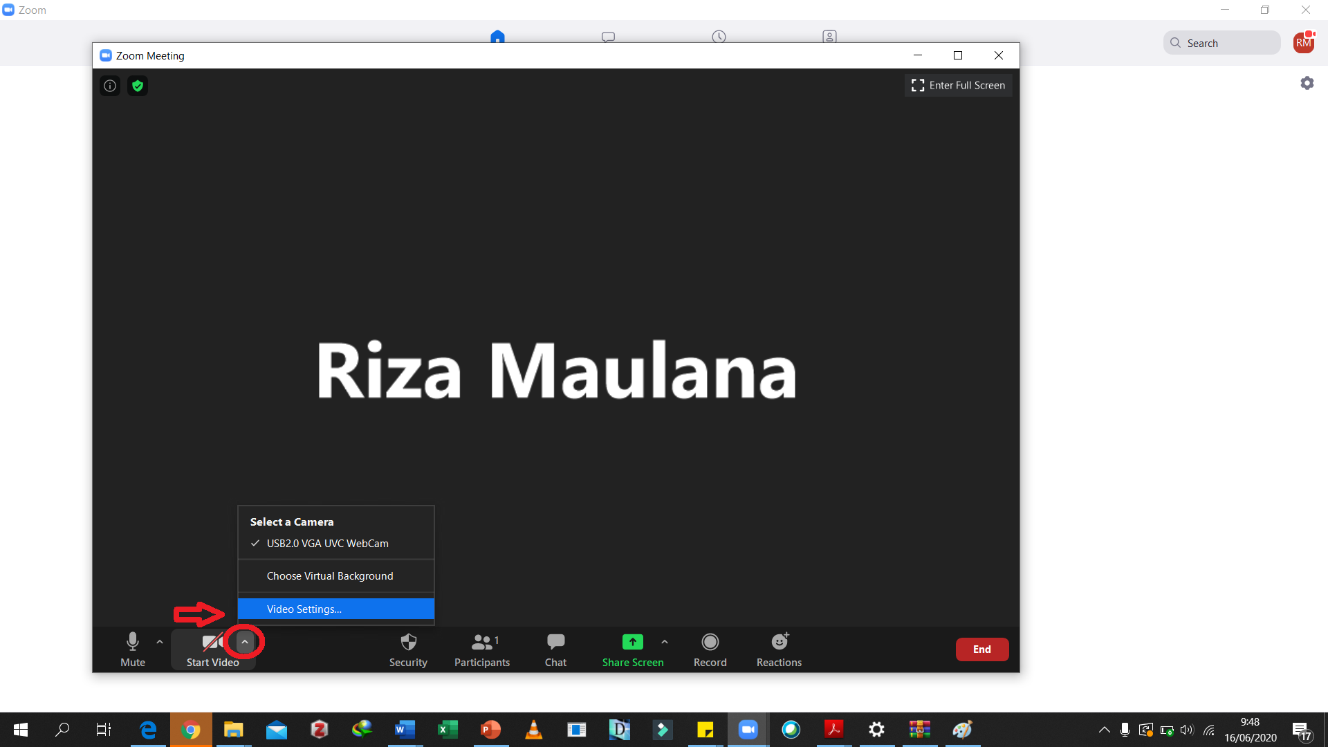The width and height of the screenshot is (1328, 747).
Task: Mute the microphone
Action: 133,649
